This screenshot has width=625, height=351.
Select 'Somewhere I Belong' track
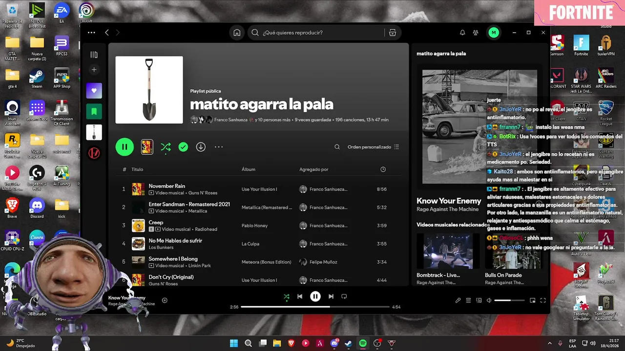coord(173,259)
